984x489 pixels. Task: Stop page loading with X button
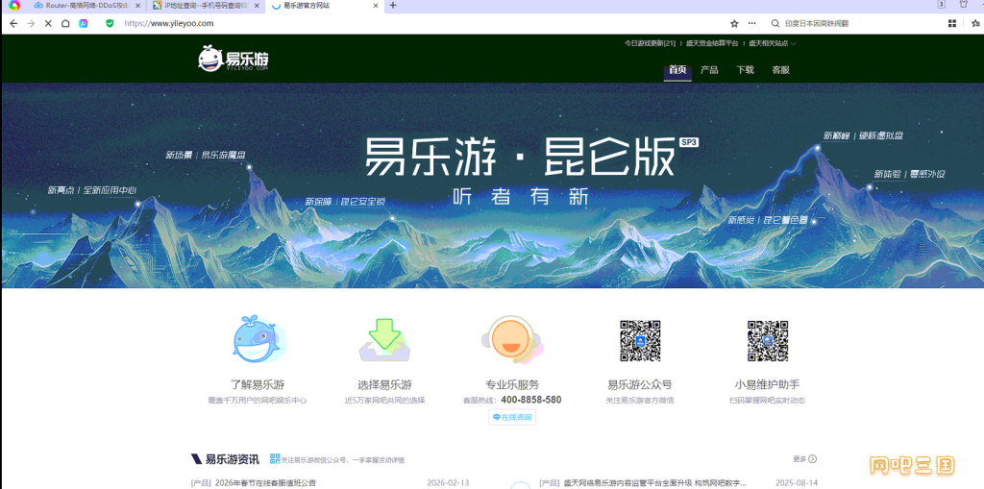48,23
